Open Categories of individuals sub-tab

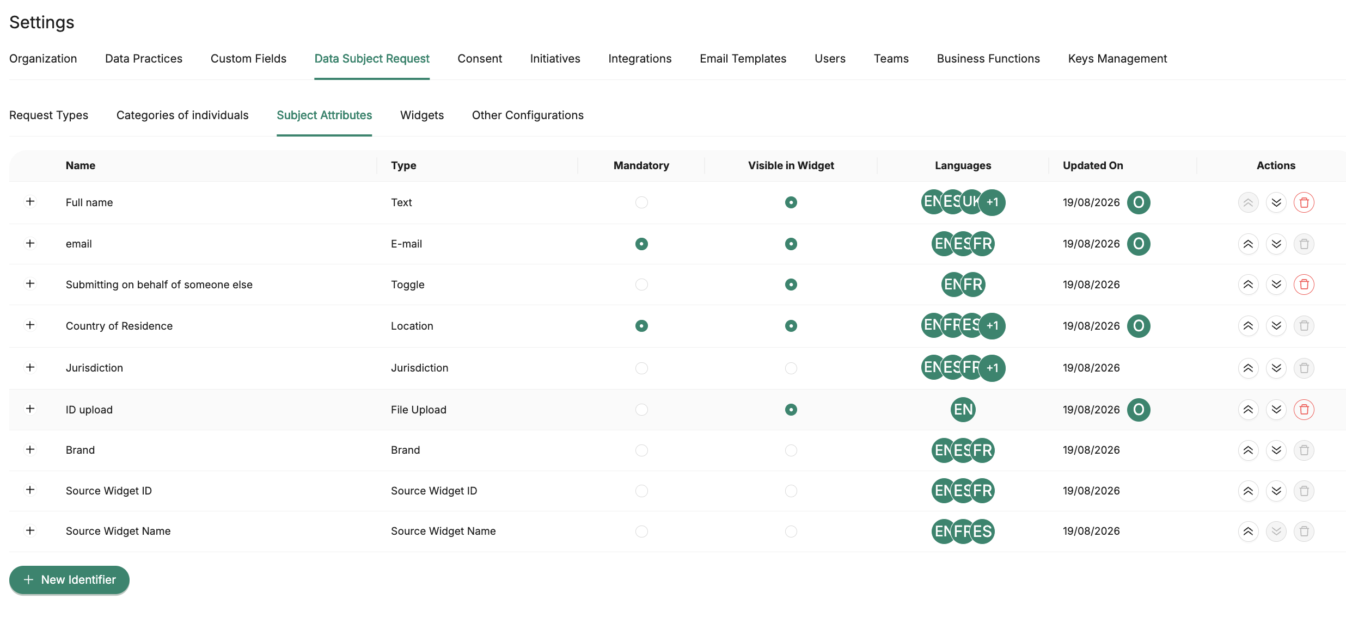coord(182,115)
